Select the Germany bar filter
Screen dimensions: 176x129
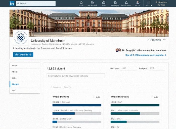tap(77, 105)
